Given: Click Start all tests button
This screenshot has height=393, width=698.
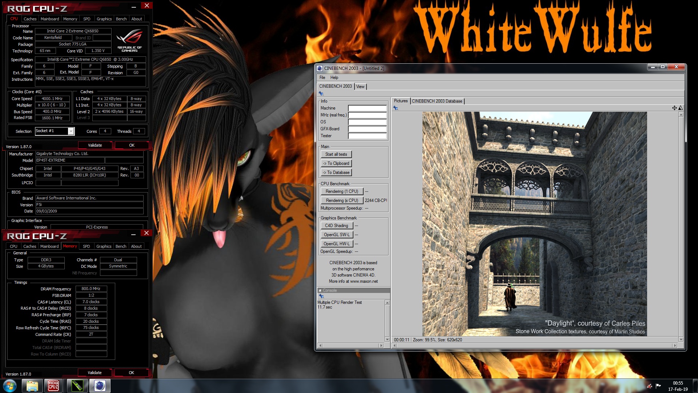Looking at the screenshot, I should coord(336,154).
